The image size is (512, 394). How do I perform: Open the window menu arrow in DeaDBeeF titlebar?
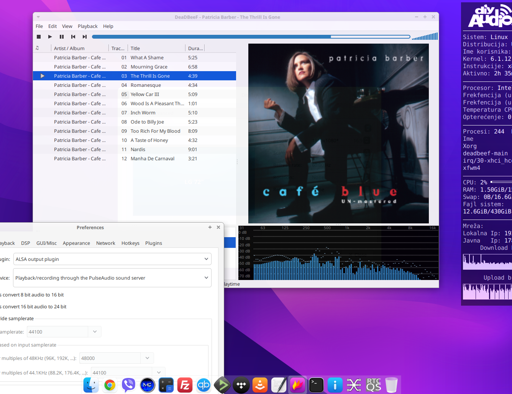point(38,17)
